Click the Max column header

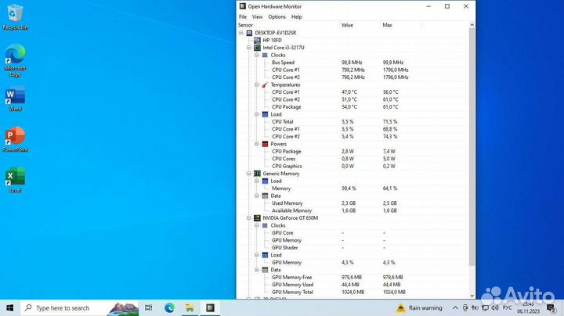point(401,25)
